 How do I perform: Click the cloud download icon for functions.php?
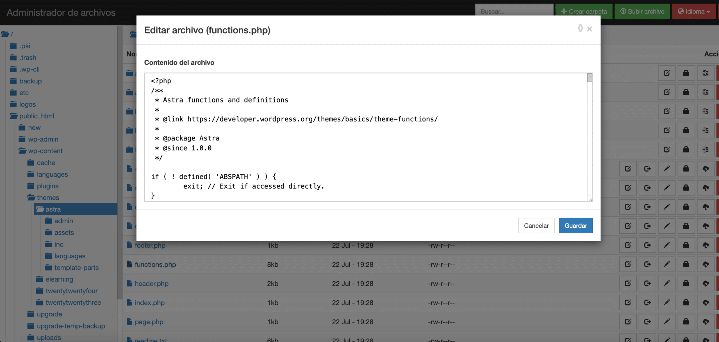pyautogui.click(x=706, y=264)
